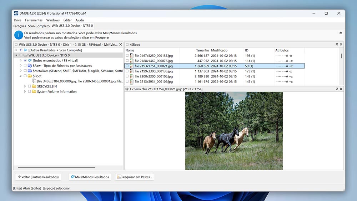Check the box for file 2213x3934_000109.jpg
Screen dimensions: 357x201
pyautogui.click(x=127, y=81)
